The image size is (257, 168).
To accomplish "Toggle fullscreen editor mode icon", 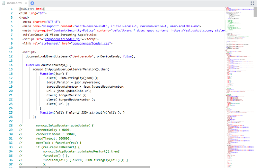I will coord(253,3).
